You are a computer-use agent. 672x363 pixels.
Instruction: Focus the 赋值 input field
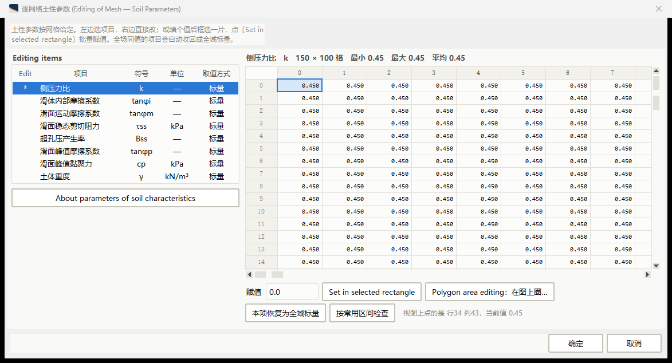click(292, 292)
